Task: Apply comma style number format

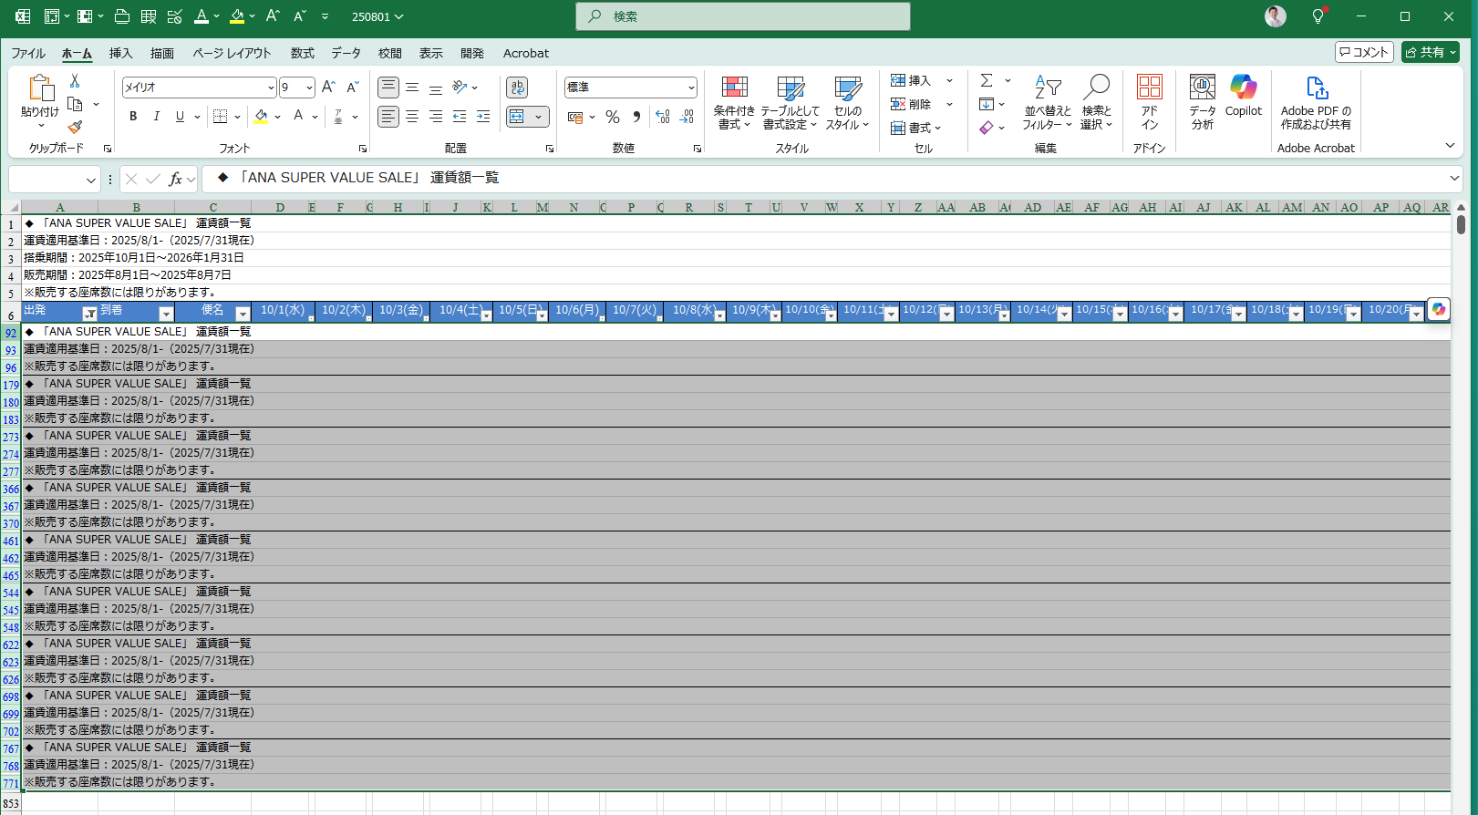Action: 636,117
